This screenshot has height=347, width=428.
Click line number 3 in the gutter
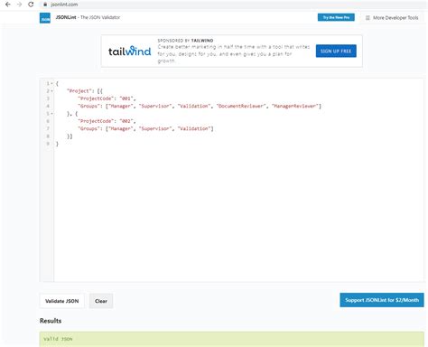tap(48, 98)
